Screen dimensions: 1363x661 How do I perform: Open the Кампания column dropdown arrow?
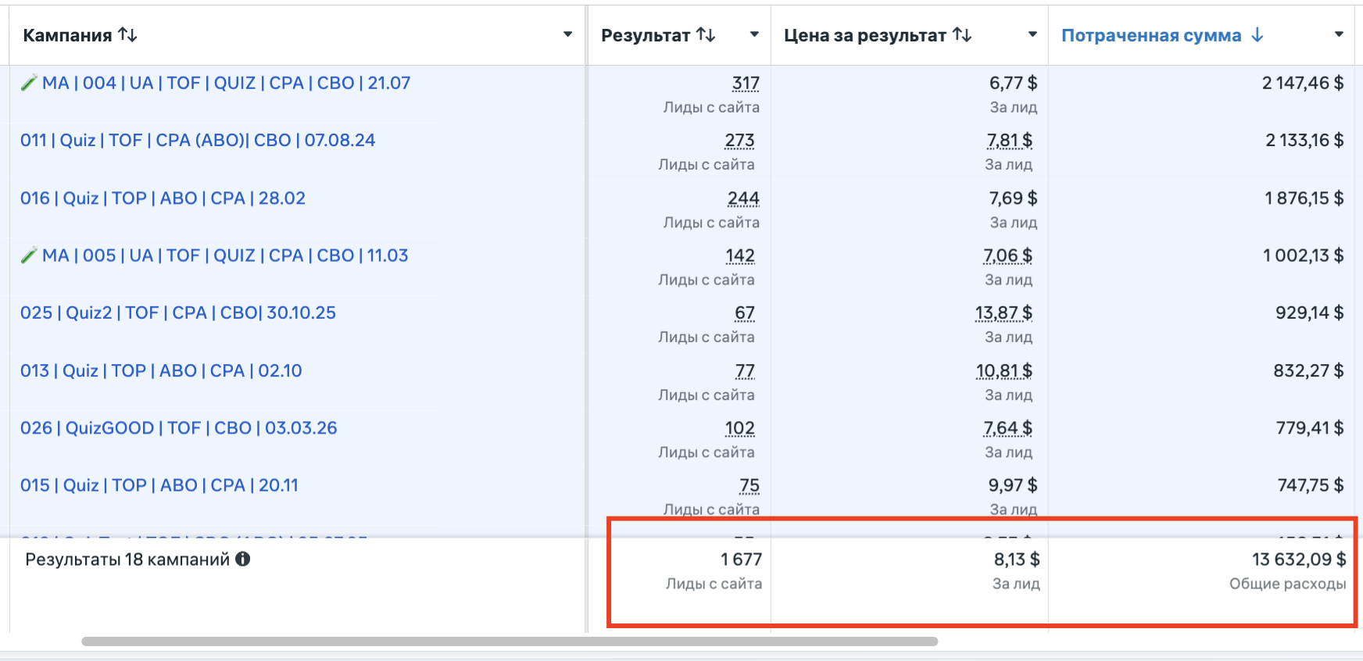(568, 34)
